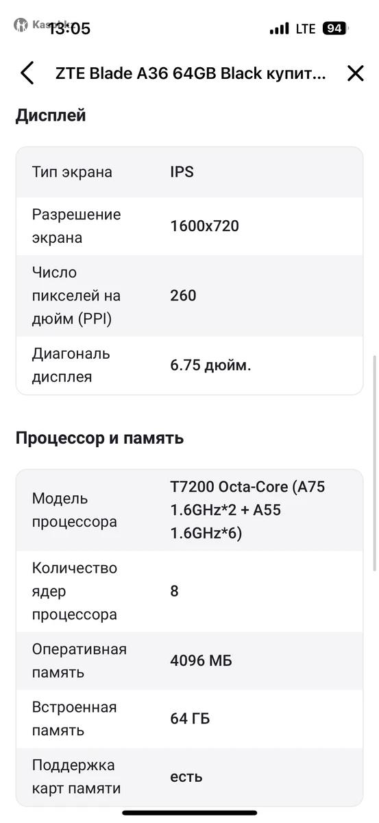Tap the battery indicator showing 94
Viewport: 379px width, 823px height.
[x=336, y=28]
